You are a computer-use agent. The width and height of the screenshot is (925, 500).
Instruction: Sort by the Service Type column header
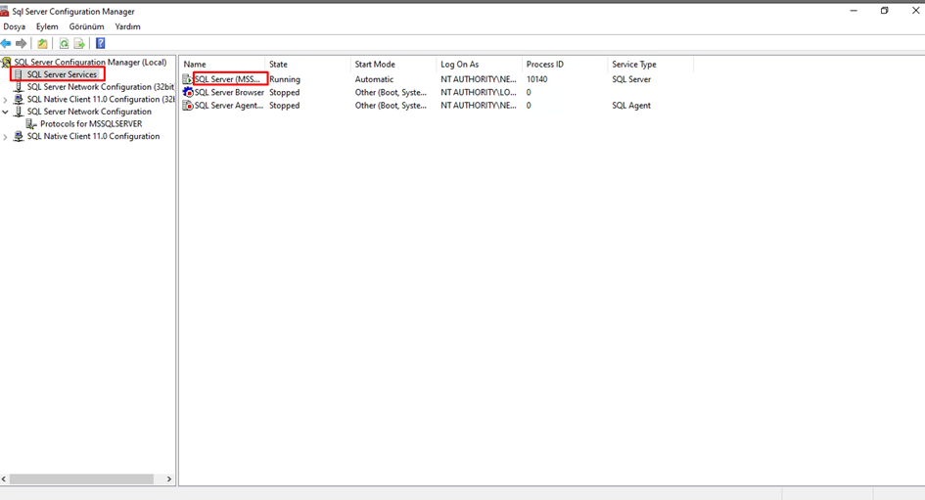pyautogui.click(x=650, y=65)
